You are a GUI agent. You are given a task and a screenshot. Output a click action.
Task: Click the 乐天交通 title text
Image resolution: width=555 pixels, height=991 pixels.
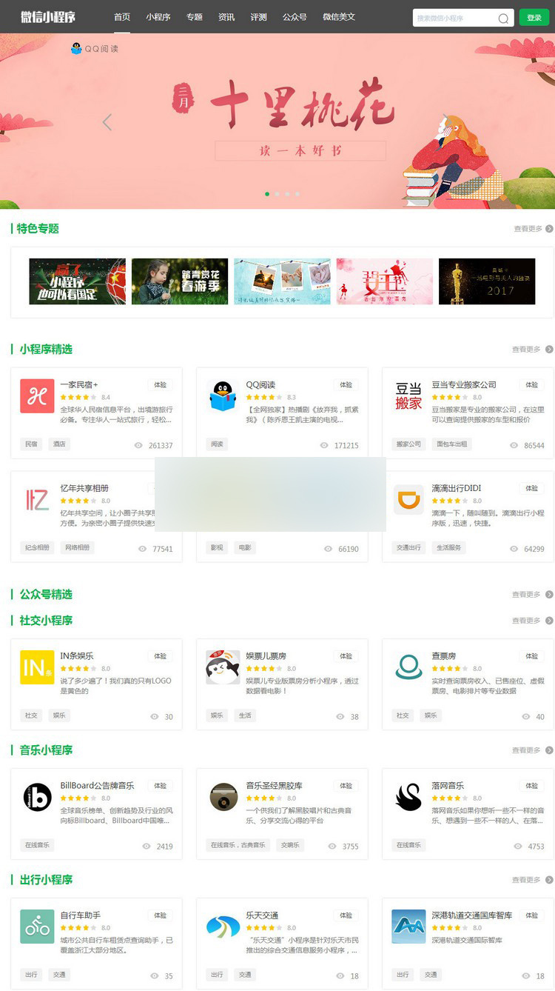click(x=263, y=915)
